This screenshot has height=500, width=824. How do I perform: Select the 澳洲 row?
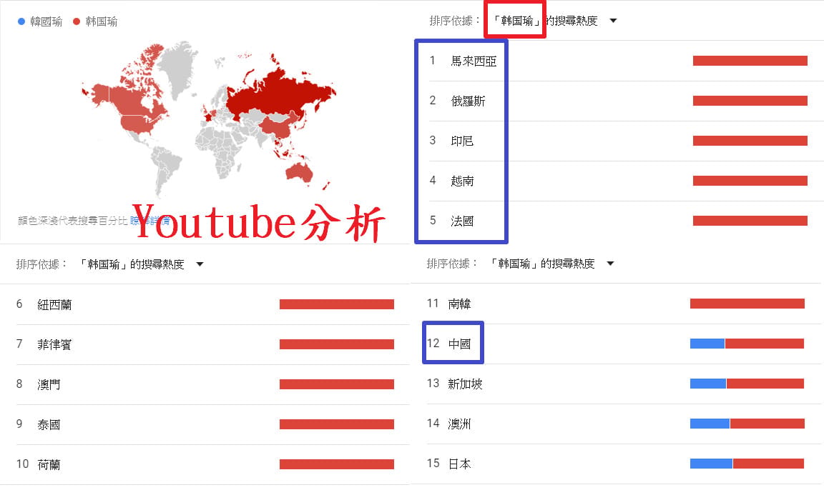624,424
